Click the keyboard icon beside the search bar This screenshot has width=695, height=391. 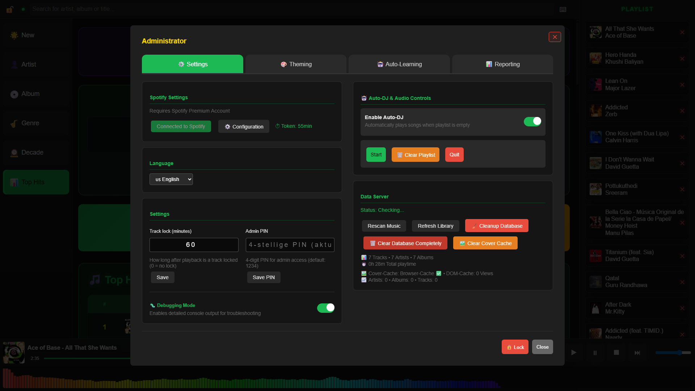coord(563,9)
